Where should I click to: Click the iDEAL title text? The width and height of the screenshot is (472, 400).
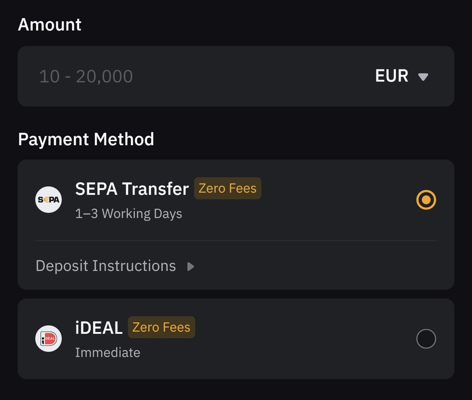[x=99, y=327]
